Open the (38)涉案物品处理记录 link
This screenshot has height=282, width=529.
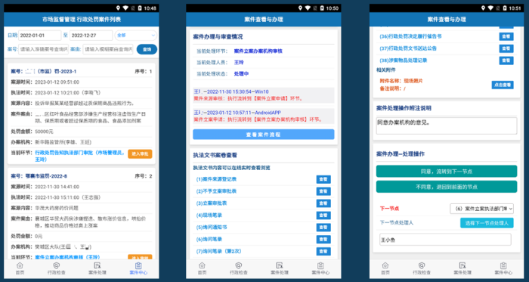click(403, 60)
